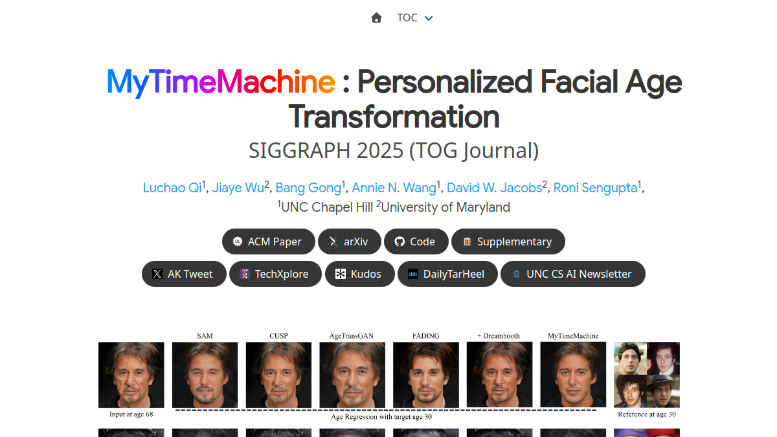Click the CUSP result face image
The image size is (777, 437).
[x=278, y=375]
